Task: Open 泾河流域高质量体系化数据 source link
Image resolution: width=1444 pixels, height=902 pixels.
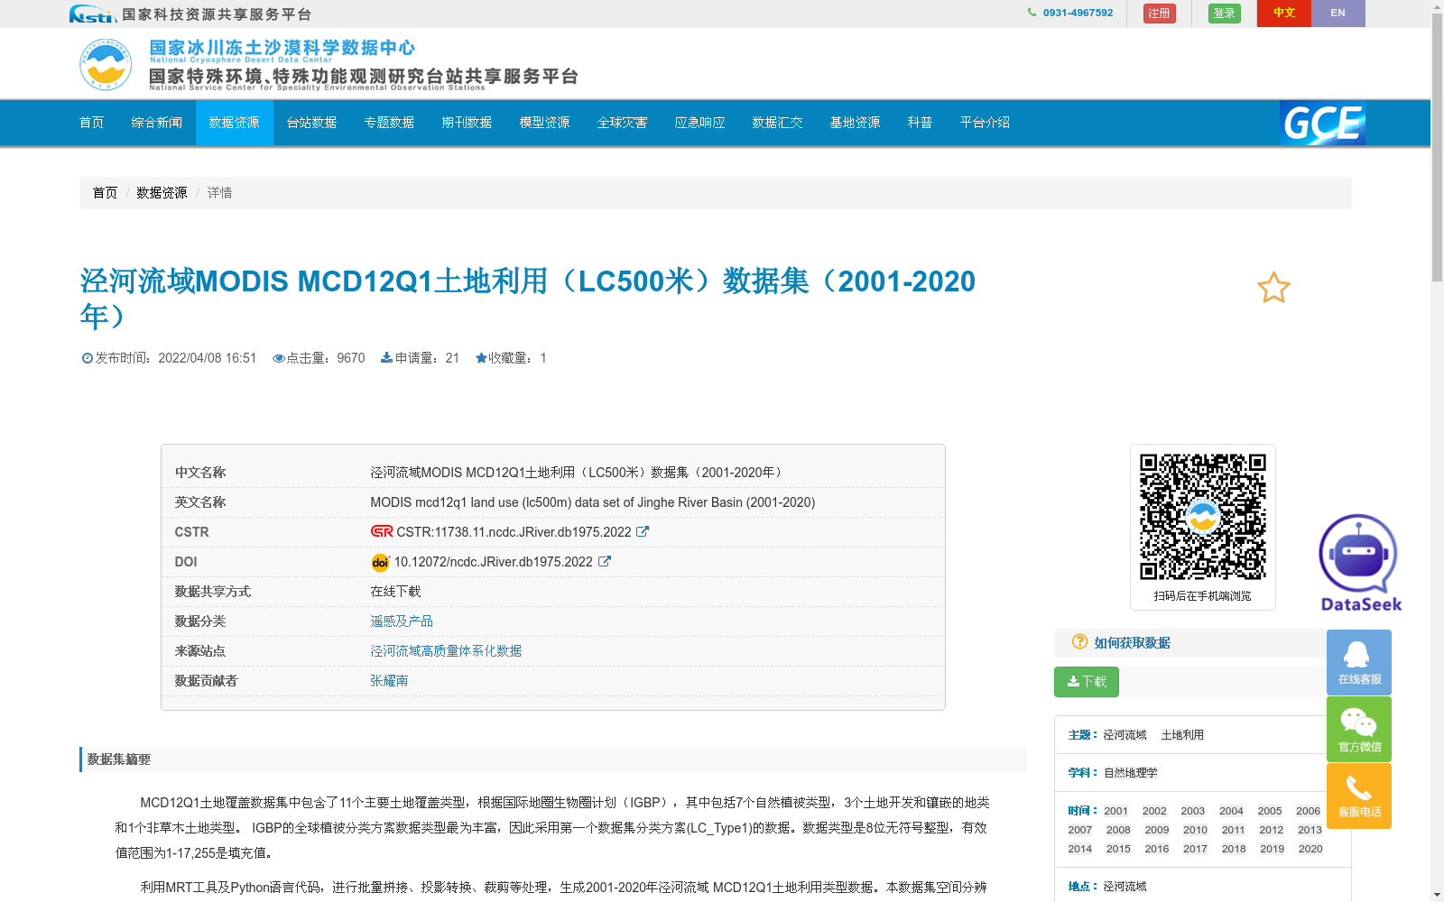Action: (446, 651)
